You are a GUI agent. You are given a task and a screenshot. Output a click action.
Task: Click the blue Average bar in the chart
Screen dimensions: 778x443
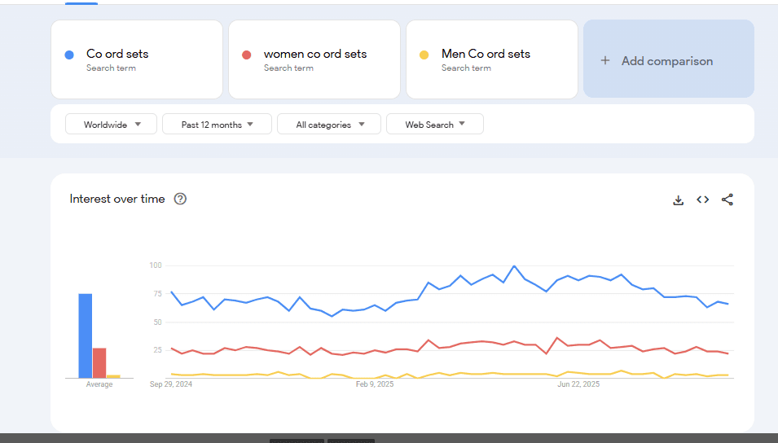[x=86, y=336]
